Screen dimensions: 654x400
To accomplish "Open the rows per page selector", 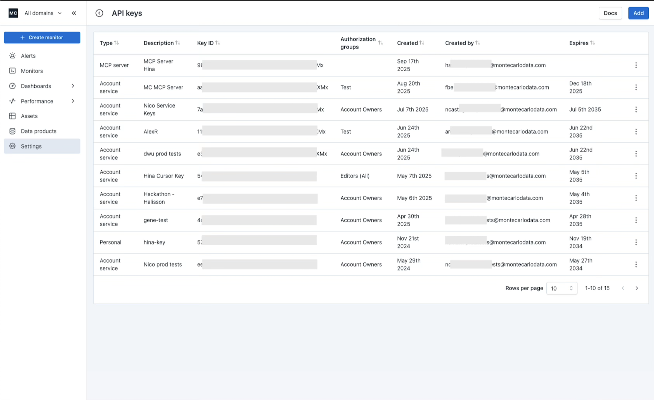I will (562, 288).
